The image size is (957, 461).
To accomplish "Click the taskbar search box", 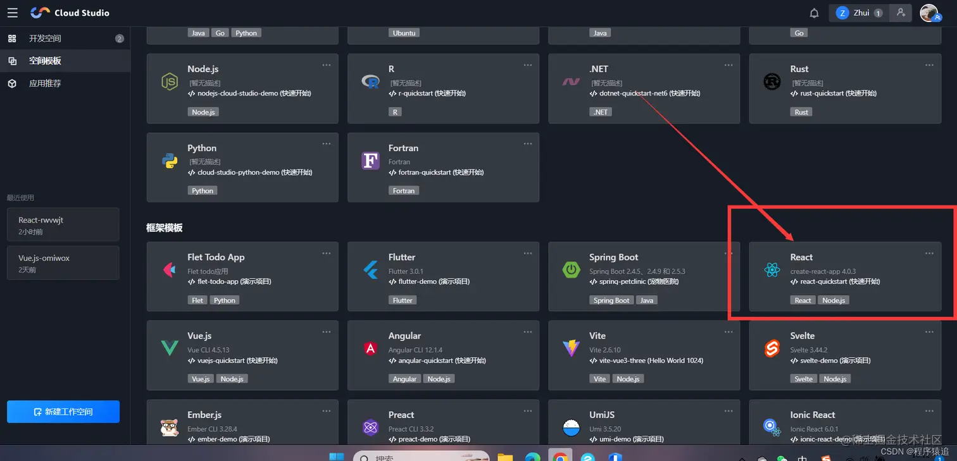I will click(421, 457).
